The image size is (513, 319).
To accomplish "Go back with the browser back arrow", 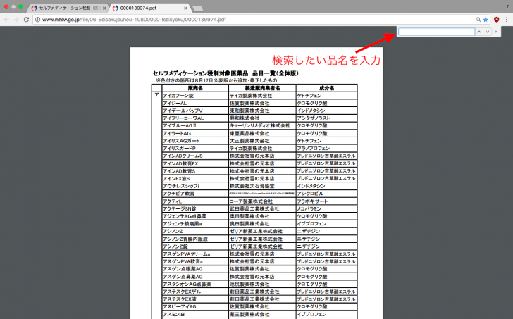I will (x=6, y=20).
